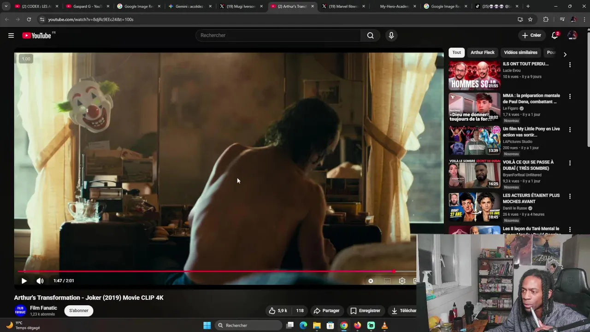Show more filter chips with right chevron
The height and width of the screenshot is (332, 590).
565,54
